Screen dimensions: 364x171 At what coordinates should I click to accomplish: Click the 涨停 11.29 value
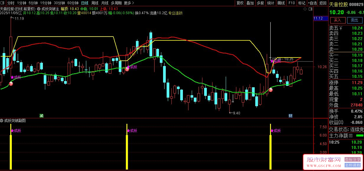pos(357,83)
